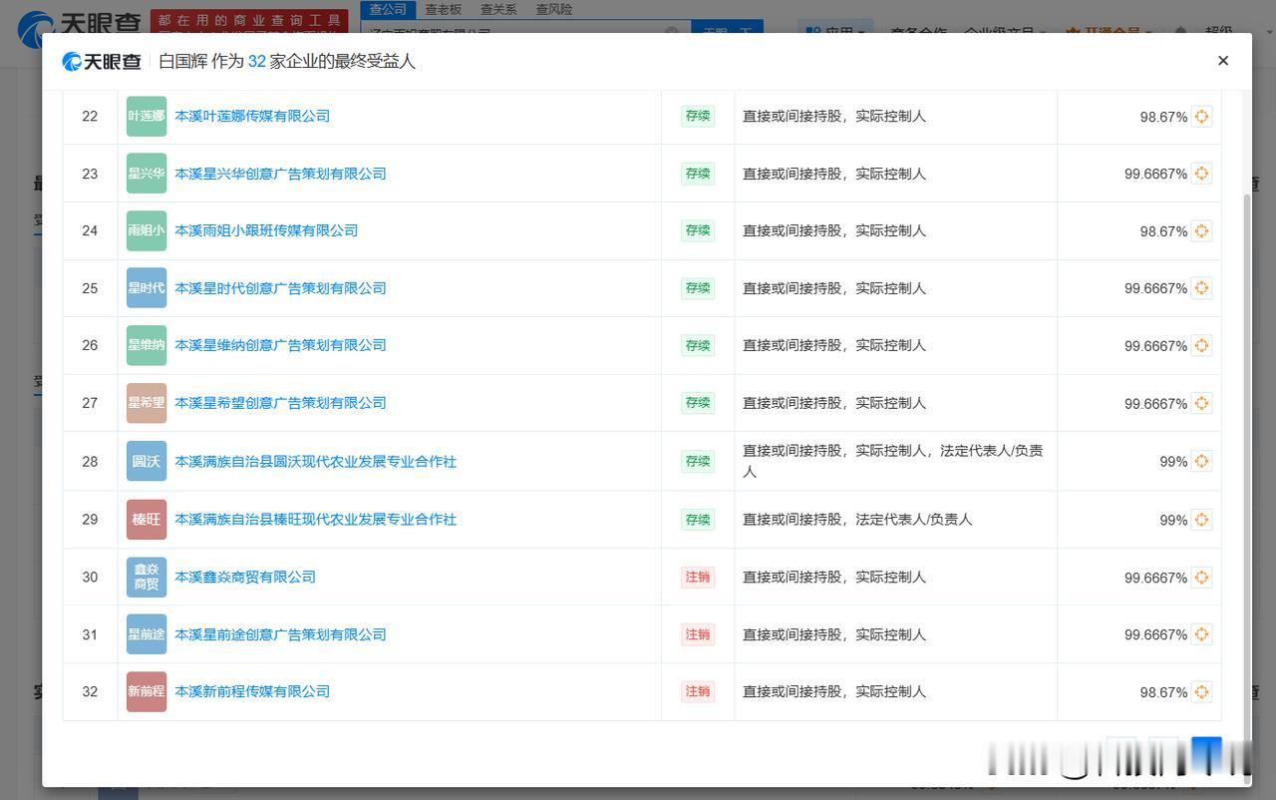The width and height of the screenshot is (1276, 800).
Task: Click 注销 status tag for 本溪新前程传媒
Action: [698, 691]
